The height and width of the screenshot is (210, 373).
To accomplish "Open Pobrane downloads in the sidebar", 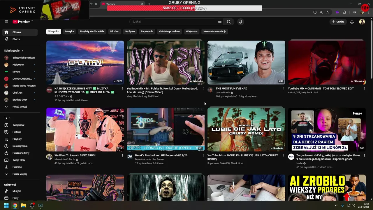I will tap(20, 167).
